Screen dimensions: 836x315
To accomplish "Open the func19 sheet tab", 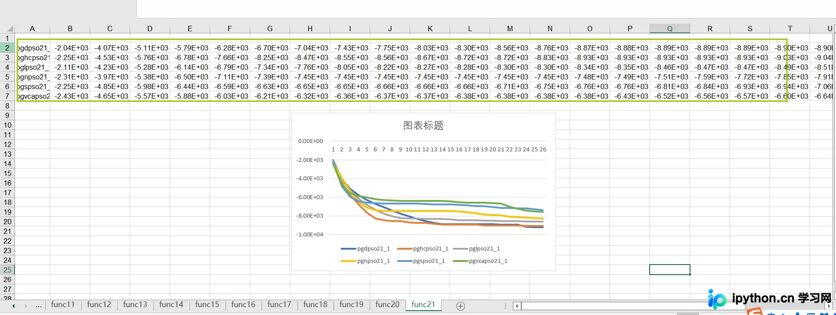I will [351, 304].
